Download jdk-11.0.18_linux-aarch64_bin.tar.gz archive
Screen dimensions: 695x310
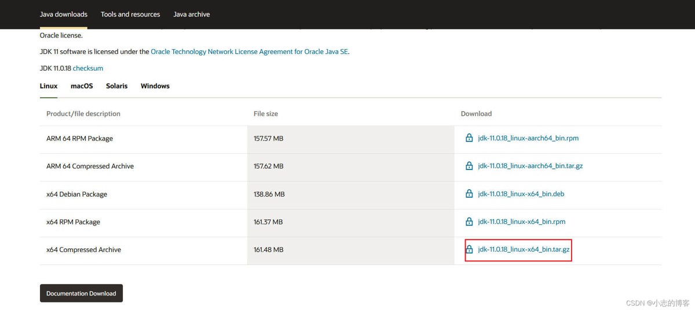pyautogui.click(x=530, y=166)
